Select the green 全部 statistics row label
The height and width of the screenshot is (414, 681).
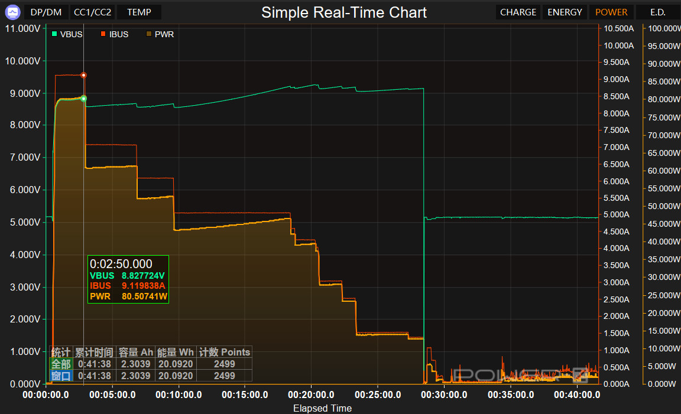[x=61, y=364]
